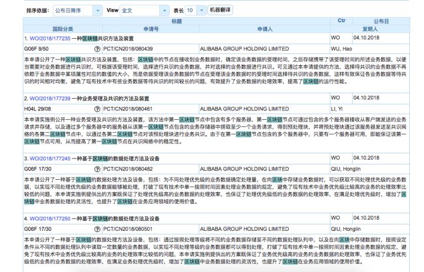Click inventor name LI, Yi
Screen dimensions: 424x272
(x=337, y=109)
